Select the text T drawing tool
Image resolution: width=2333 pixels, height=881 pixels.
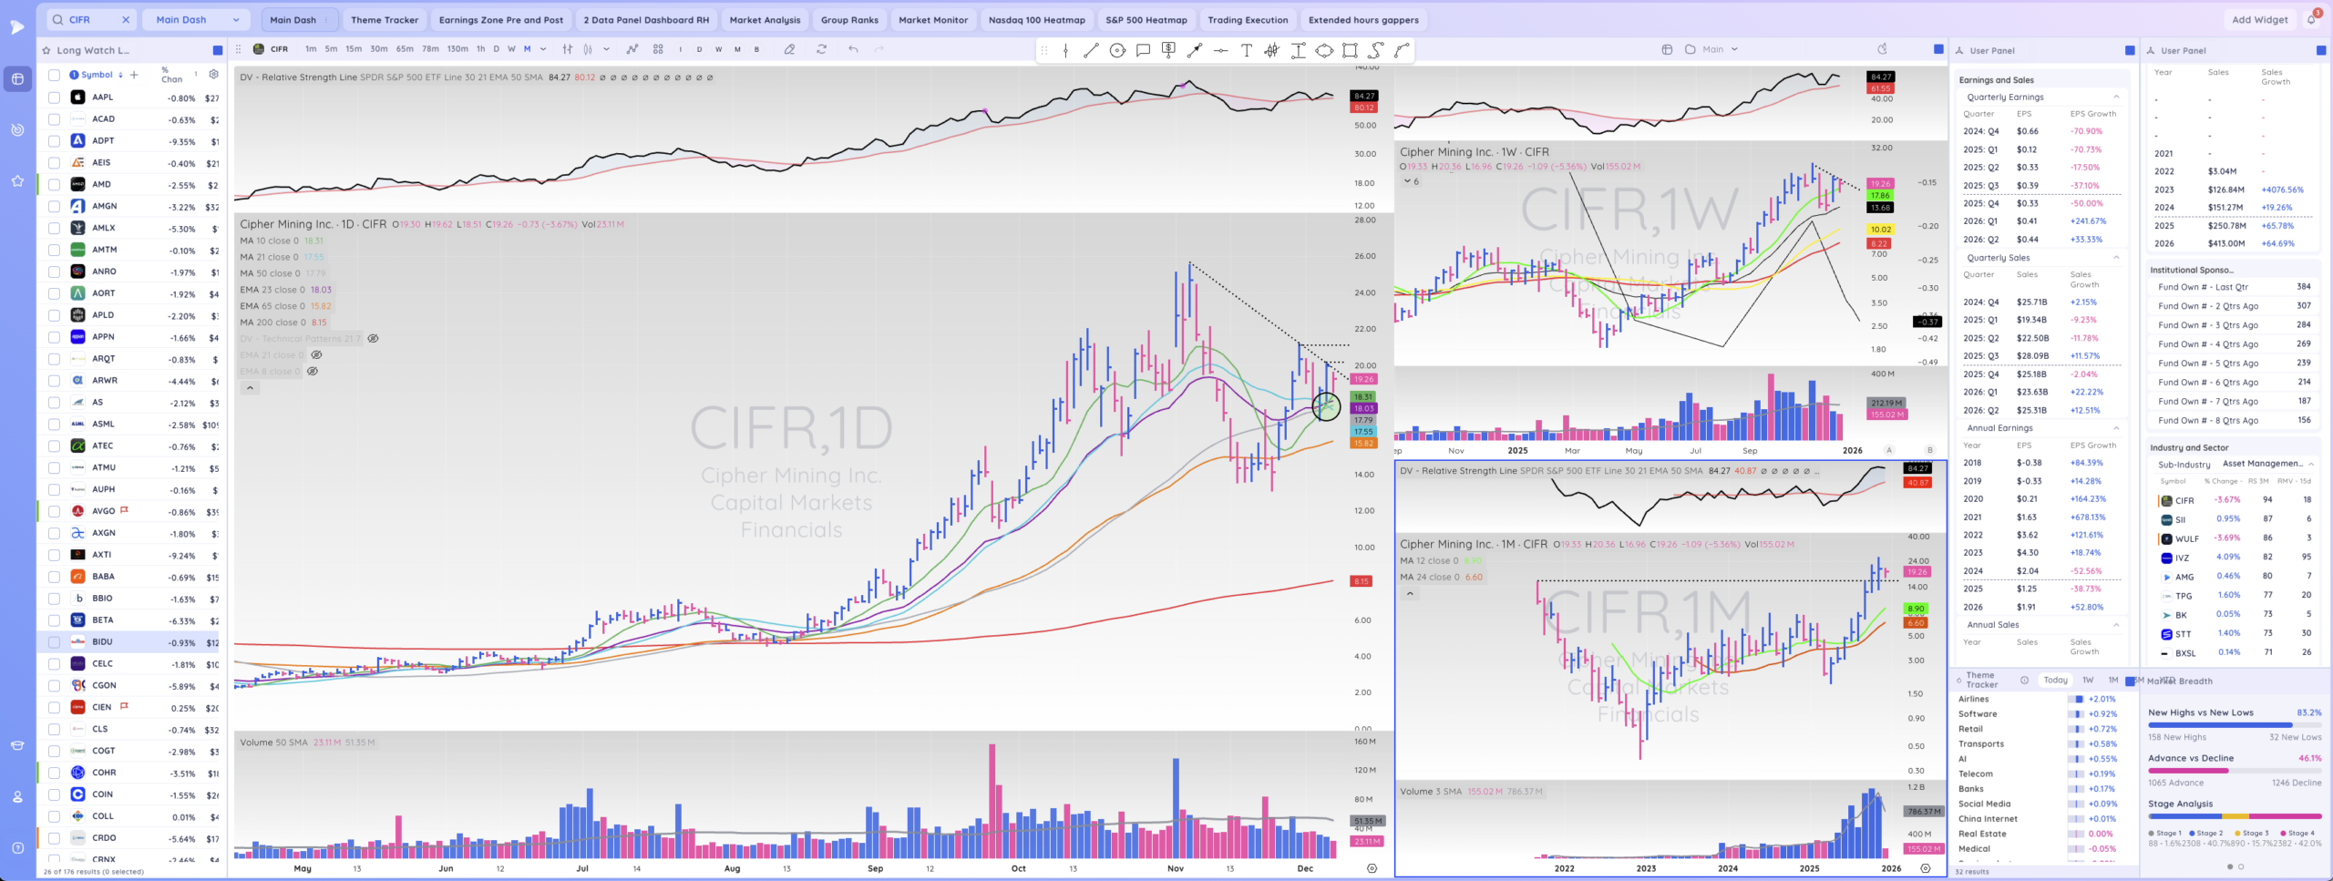[x=1246, y=50]
